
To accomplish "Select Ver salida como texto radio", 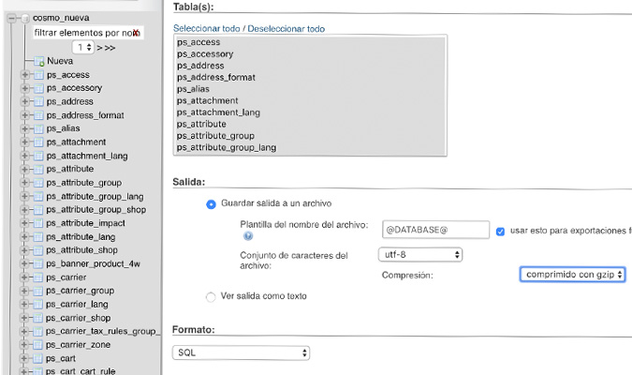I will tap(211, 297).
